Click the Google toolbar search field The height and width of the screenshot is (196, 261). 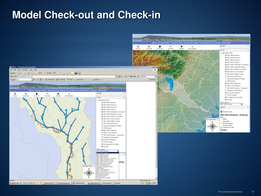pyautogui.click(x=24, y=80)
